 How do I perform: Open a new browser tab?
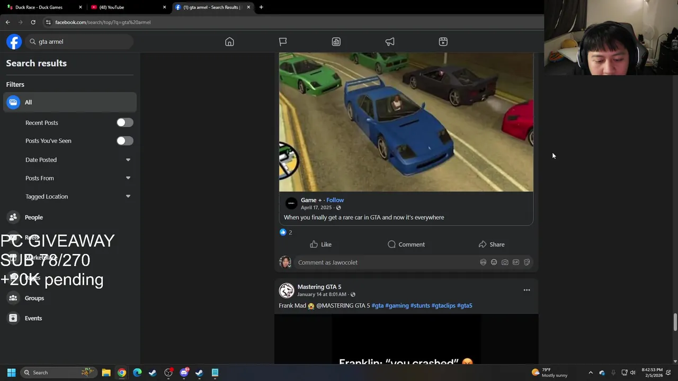[261, 7]
